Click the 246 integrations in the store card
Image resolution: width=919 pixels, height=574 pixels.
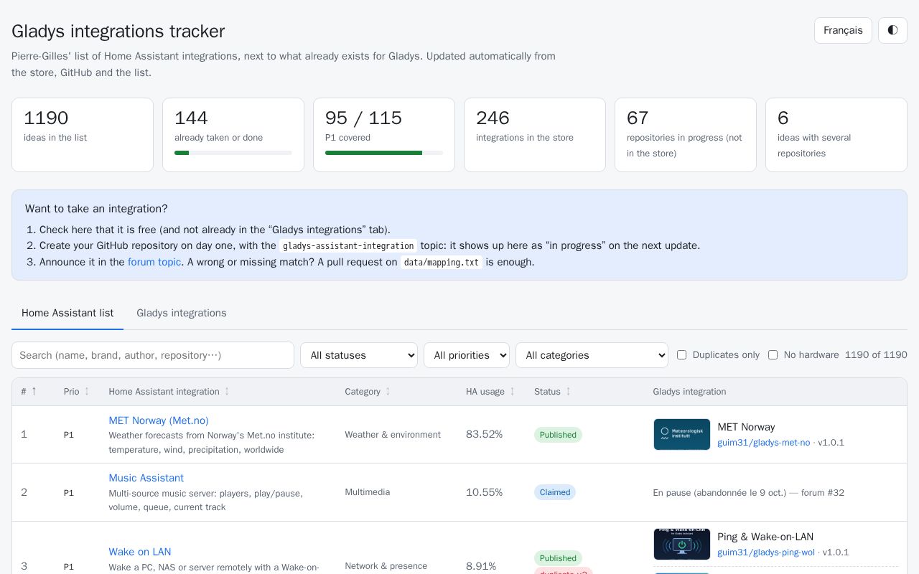pos(535,135)
